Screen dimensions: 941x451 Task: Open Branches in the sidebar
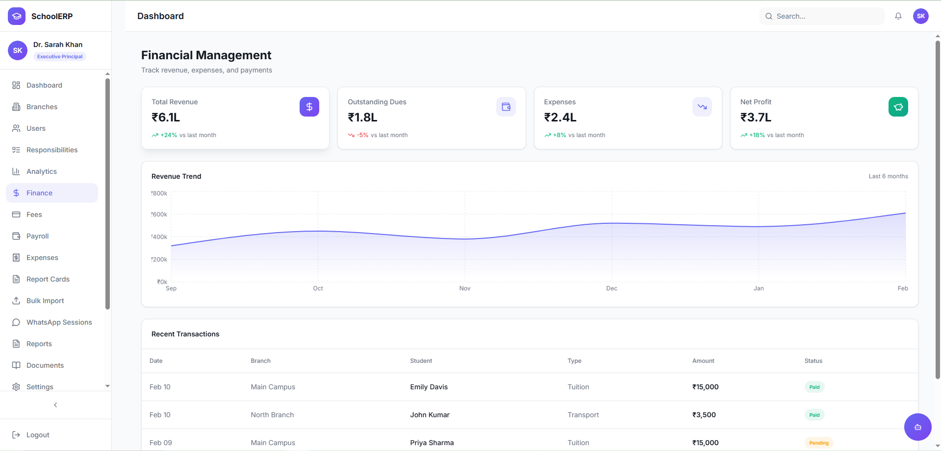(52, 107)
